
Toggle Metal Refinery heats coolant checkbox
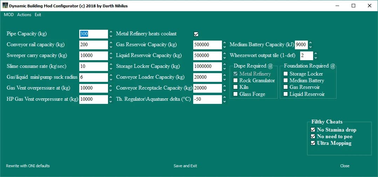point(196,34)
